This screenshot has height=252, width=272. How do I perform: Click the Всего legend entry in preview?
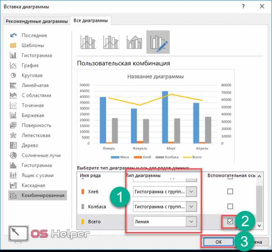pyautogui.click(x=192, y=157)
